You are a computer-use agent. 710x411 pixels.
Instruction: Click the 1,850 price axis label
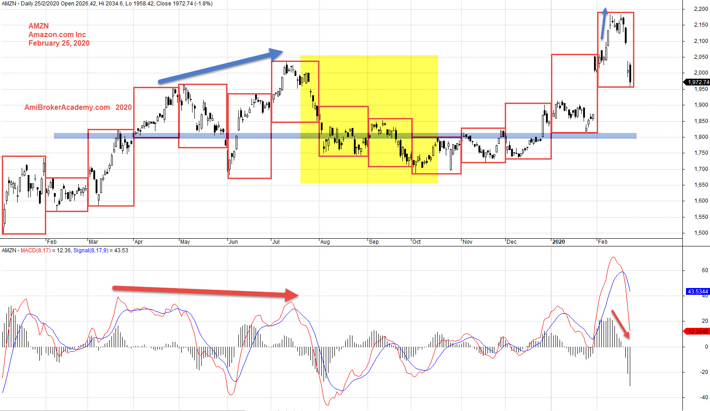701,121
